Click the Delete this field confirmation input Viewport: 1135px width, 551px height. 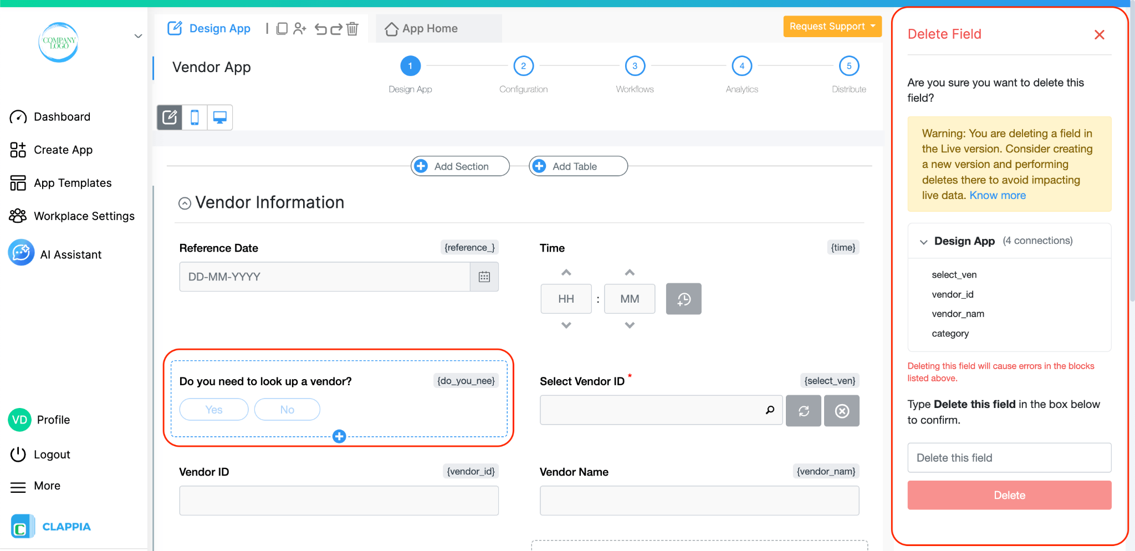[1009, 458]
